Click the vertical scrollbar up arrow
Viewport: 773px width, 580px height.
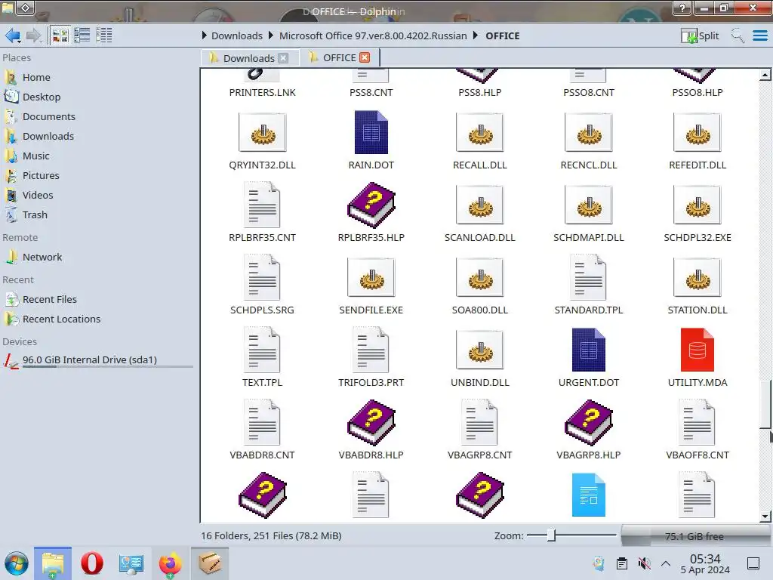[765, 75]
